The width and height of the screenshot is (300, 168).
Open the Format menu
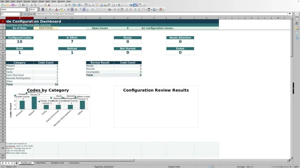(x=27, y=1)
